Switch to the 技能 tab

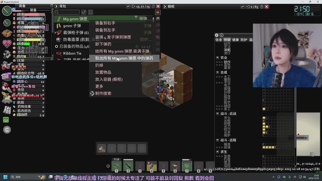[227, 40]
